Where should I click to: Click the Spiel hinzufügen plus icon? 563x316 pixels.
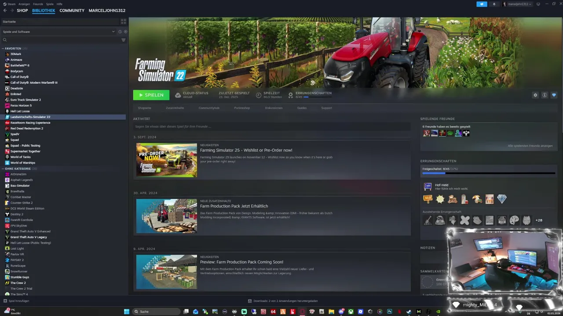pos(5,301)
